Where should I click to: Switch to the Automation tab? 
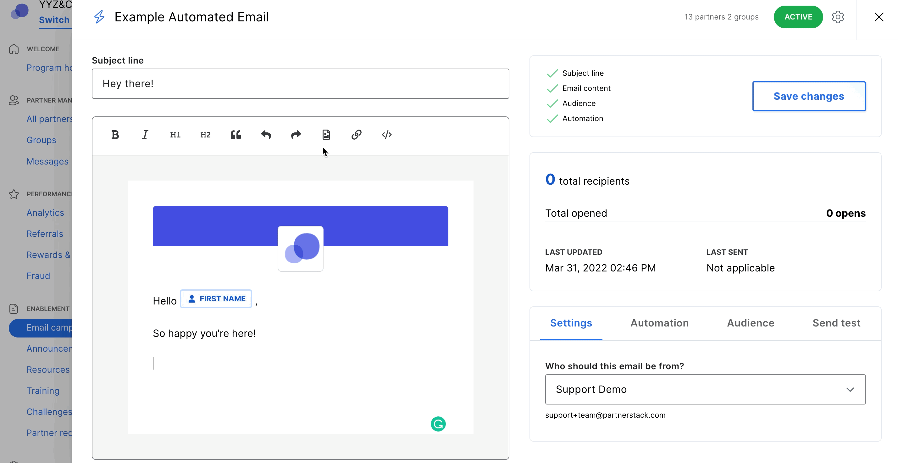pyautogui.click(x=660, y=323)
